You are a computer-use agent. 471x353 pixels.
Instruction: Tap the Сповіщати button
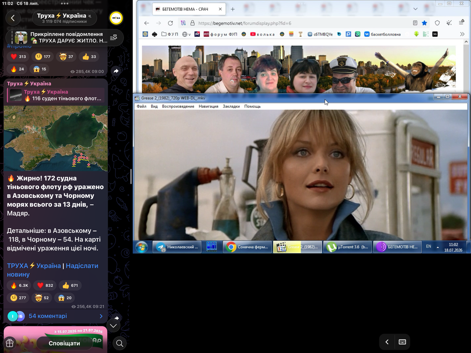pyautogui.click(x=64, y=343)
